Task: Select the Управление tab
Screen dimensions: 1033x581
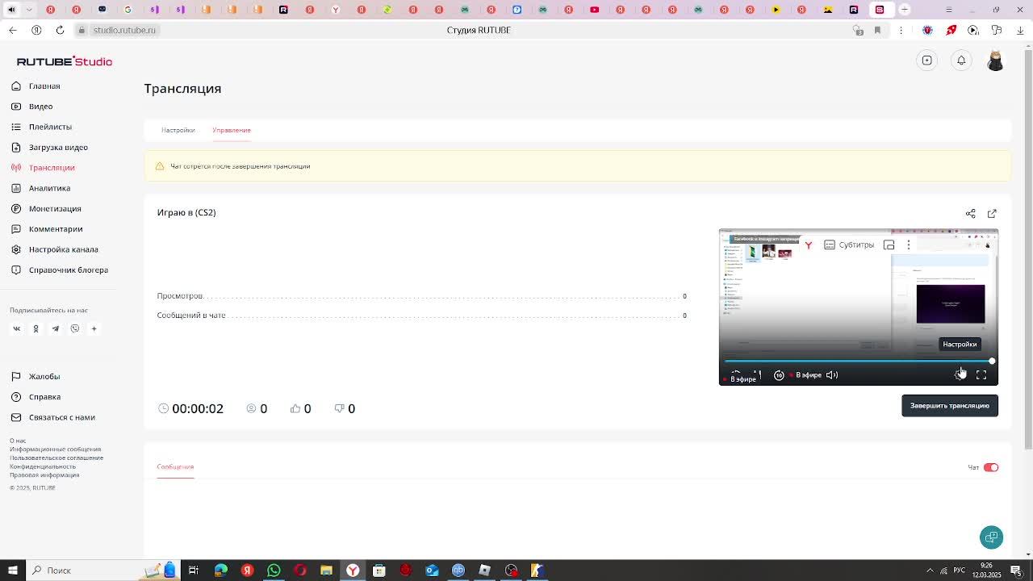Action: 232,130
